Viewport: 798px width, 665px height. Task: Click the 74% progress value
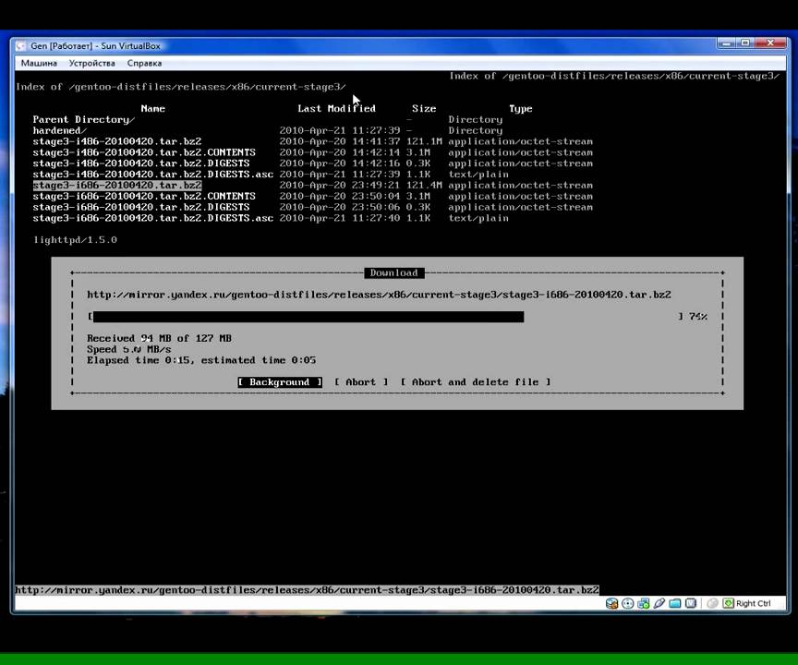click(698, 317)
